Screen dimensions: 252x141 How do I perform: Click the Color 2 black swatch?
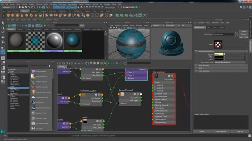219,60
